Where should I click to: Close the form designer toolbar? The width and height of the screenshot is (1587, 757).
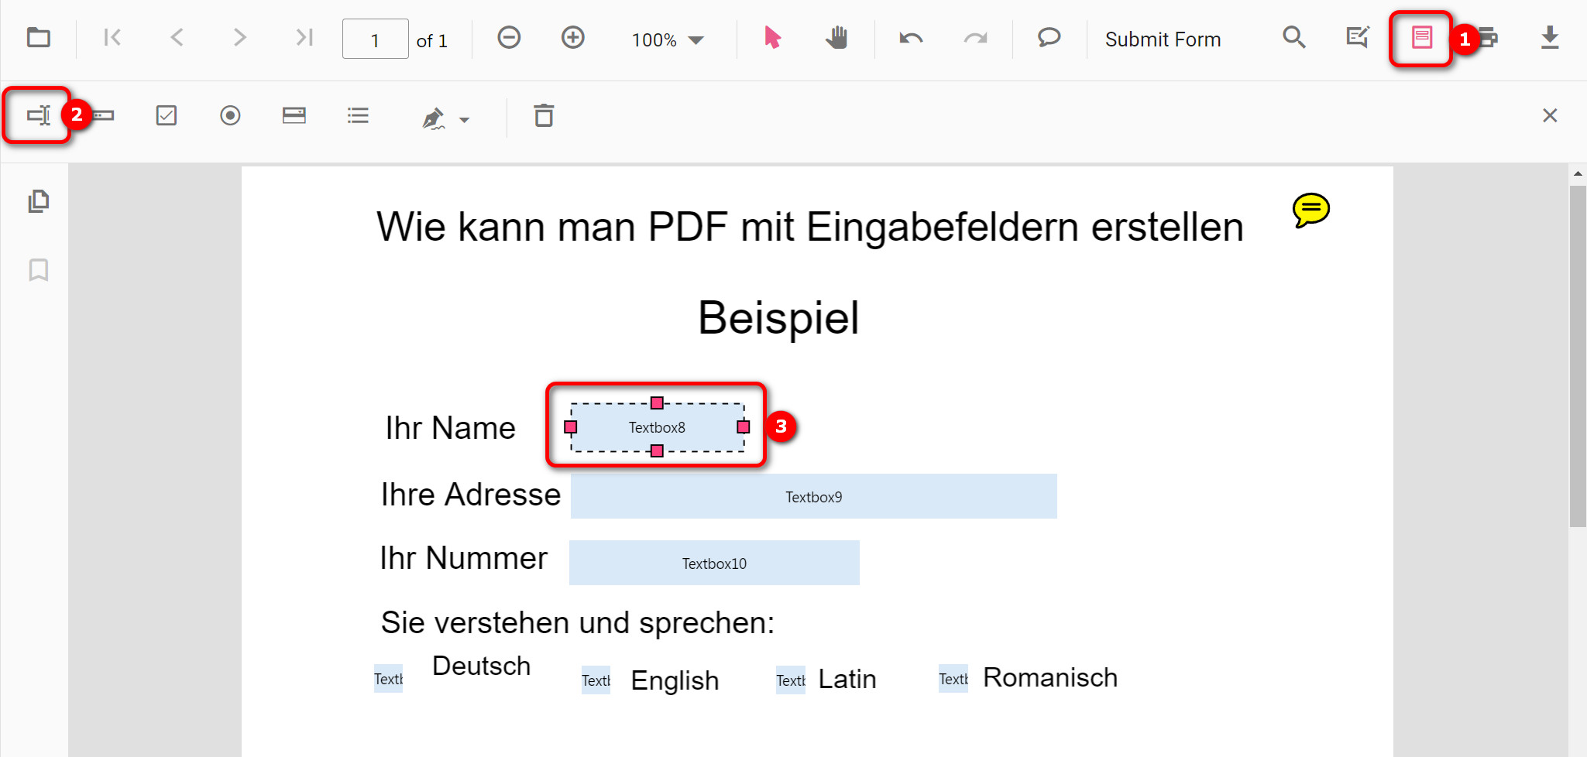1550,115
